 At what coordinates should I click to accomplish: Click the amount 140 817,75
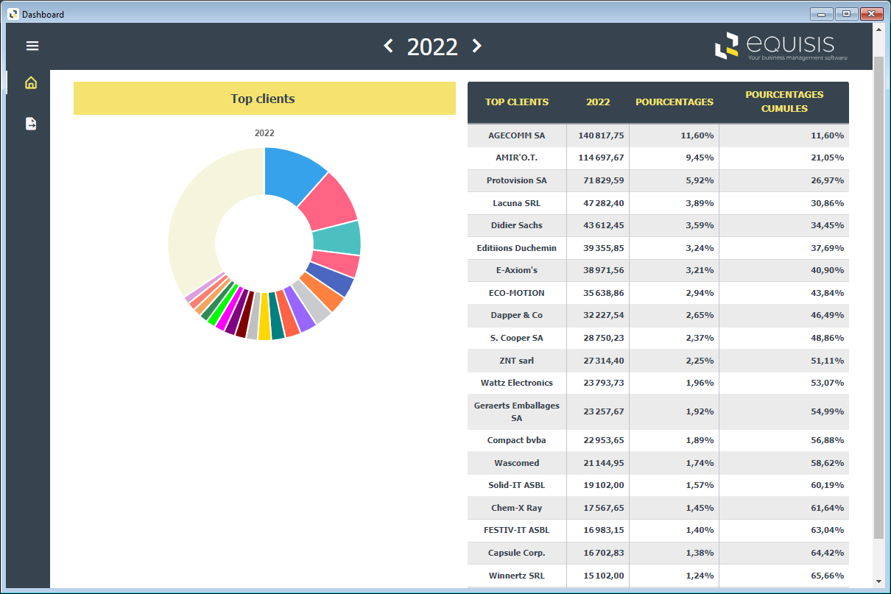tap(601, 136)
